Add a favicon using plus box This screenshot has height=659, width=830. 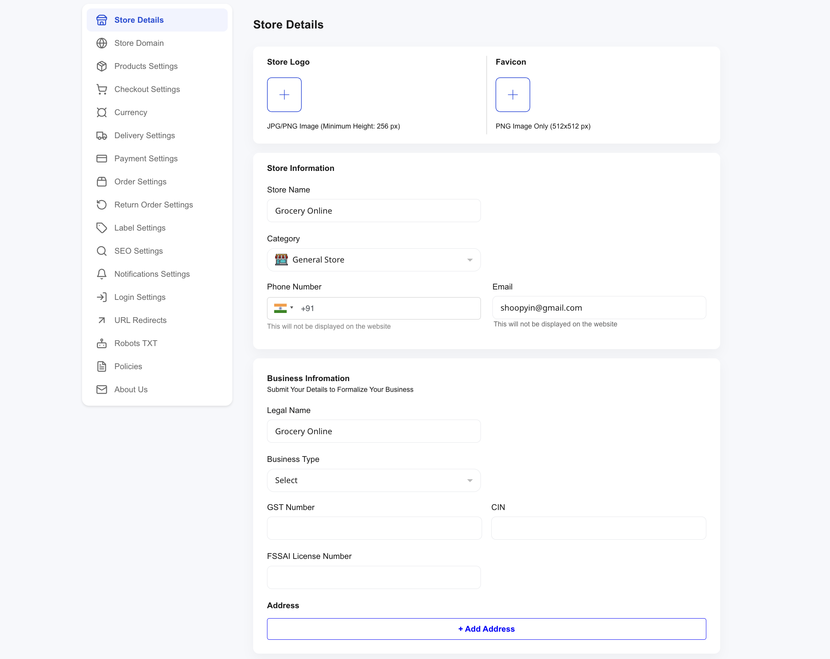pyautogui.click(x=512, y=95)
